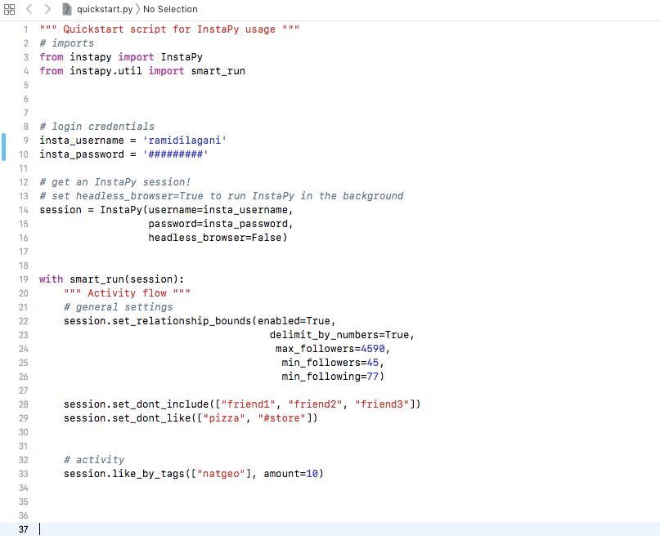The image size is (660, 540).
Task: Click the string "friend2"
Action: [x=315, y=404]
